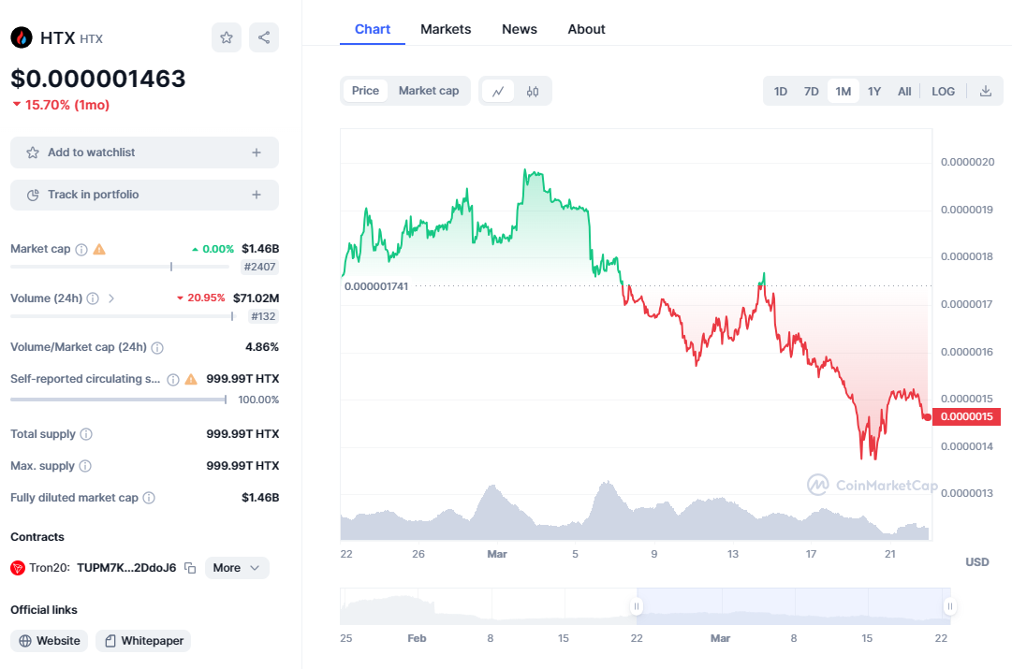Set chart range to 1Y
Viewport: 1012px width, 669px height.
873,91
